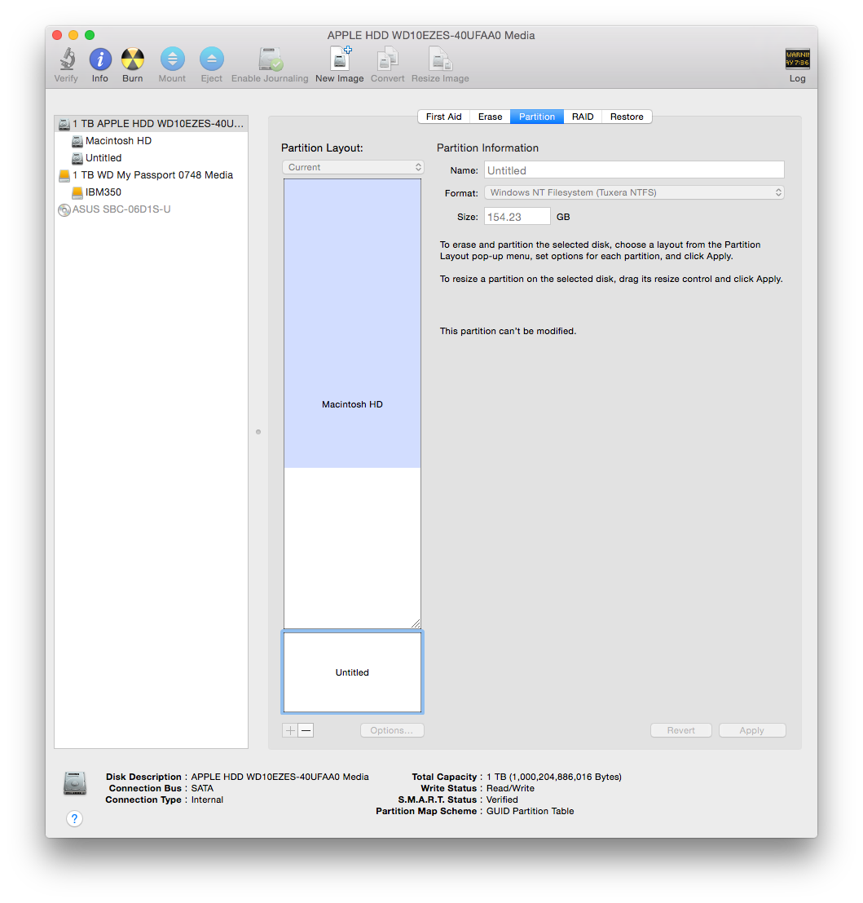Click the Convert image icon
Screen dimensions: 863x903
387,59
